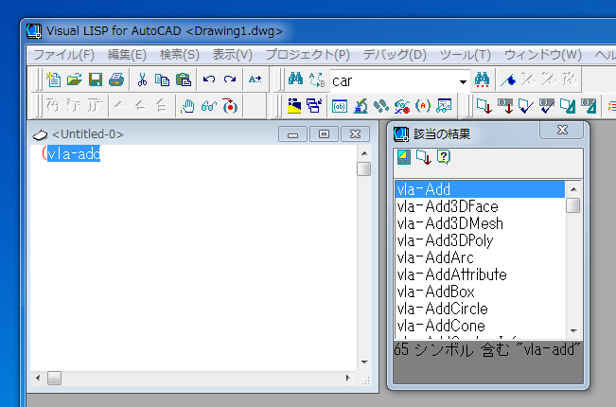Select vla-Add3DFace in results list
The width and height of the screenshot is (616, 407).
click(x=480, y=206)
